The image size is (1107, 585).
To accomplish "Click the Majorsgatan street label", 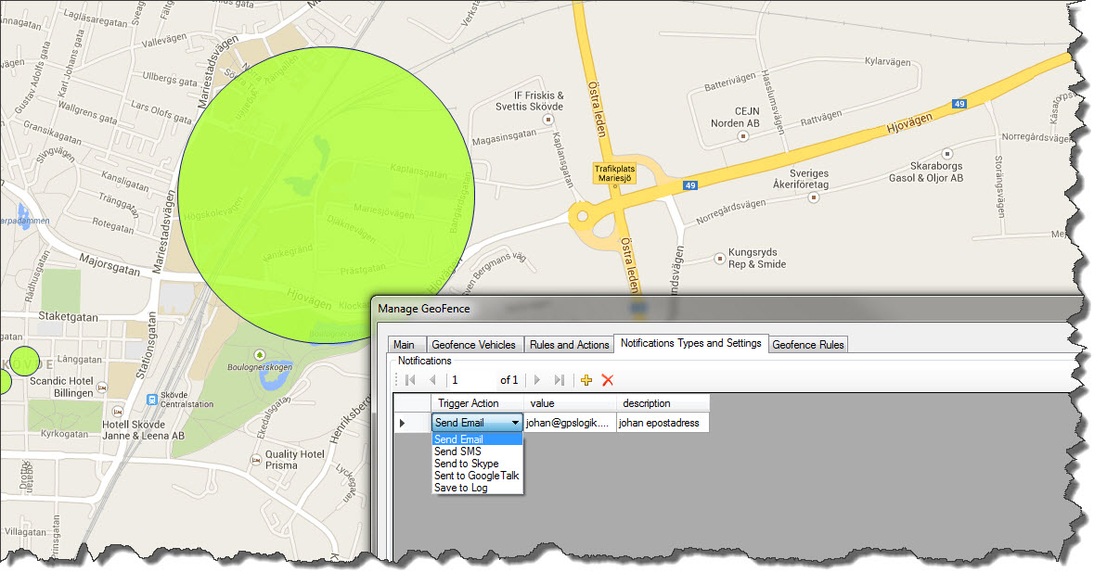I will [x=109, y=264].
